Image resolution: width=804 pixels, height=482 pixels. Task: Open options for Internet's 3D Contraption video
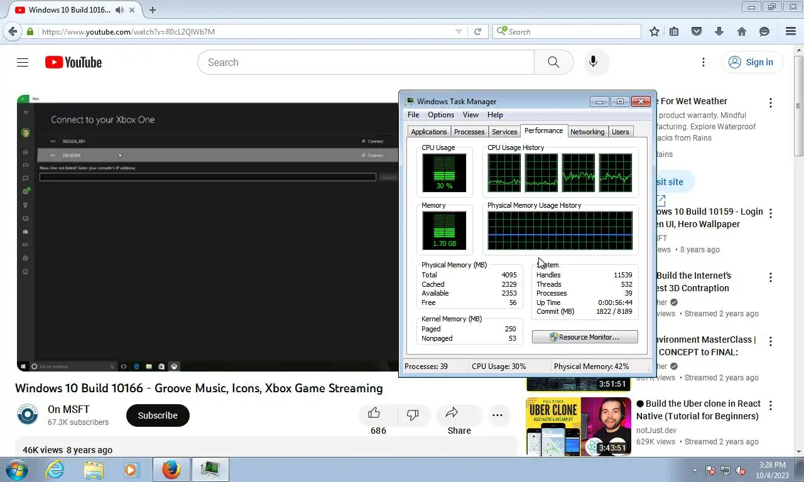pyautogui.click(x=771, y=277)
